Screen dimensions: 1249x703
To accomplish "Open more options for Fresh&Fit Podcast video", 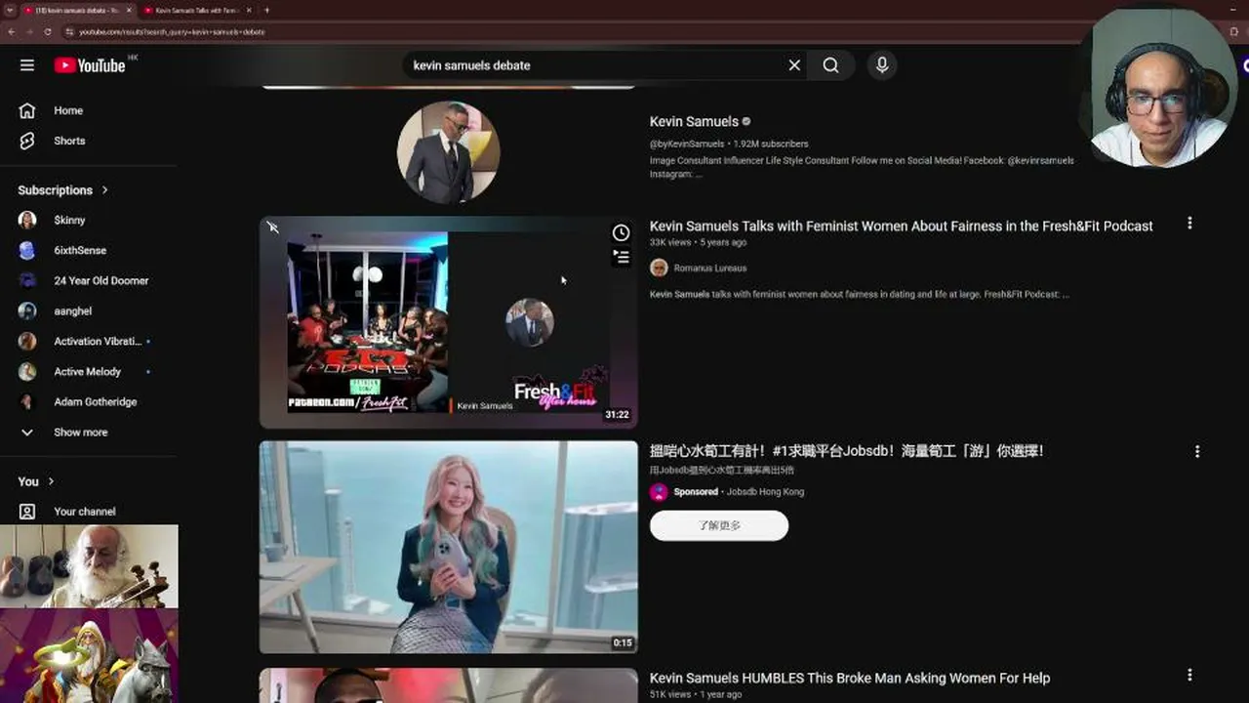I will [1189, 224].
